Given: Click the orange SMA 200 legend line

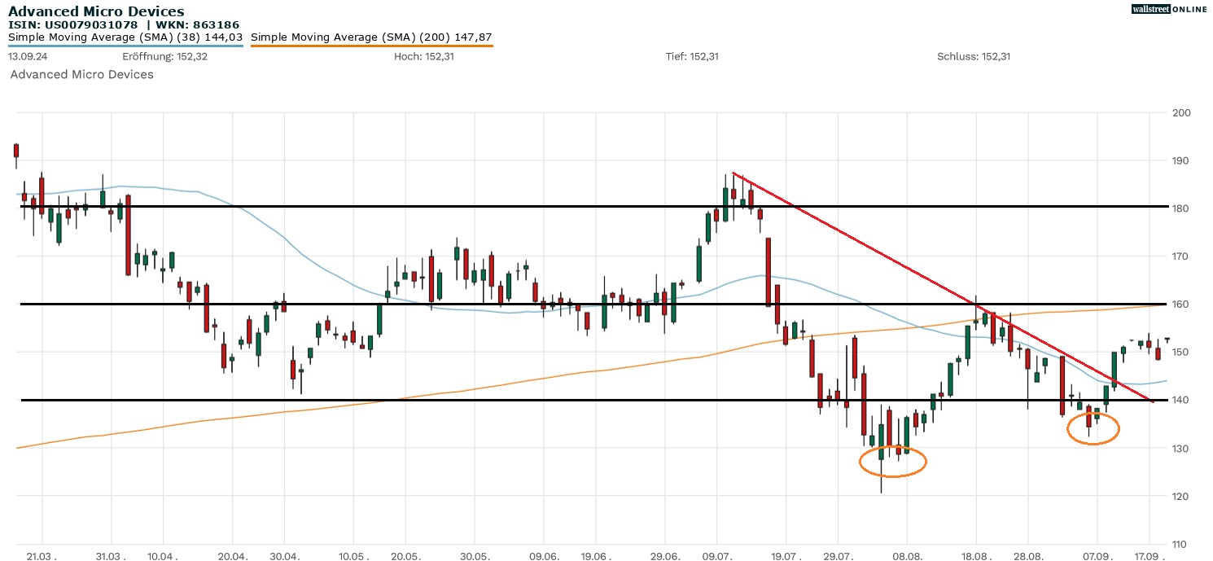Looking at the screenshot, I should coord(371,46).
